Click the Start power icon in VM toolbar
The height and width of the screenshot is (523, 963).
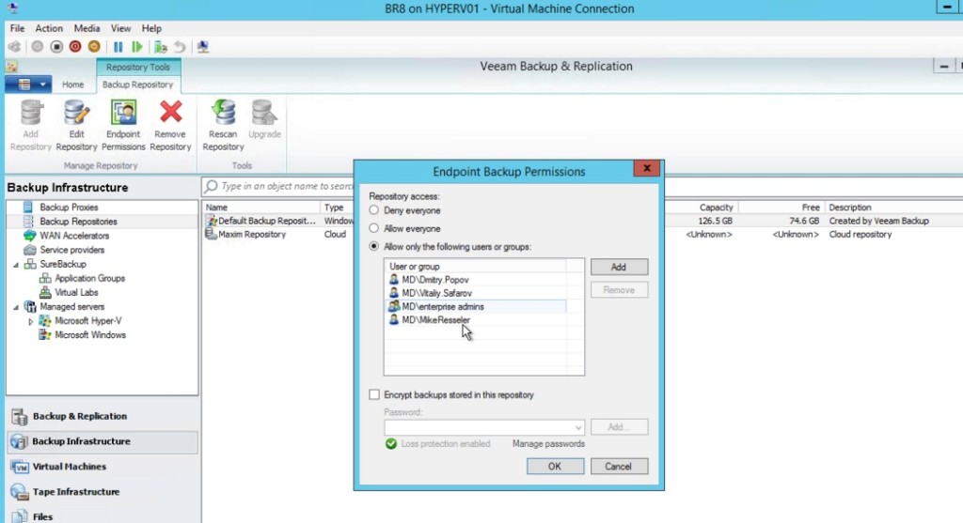38,47
